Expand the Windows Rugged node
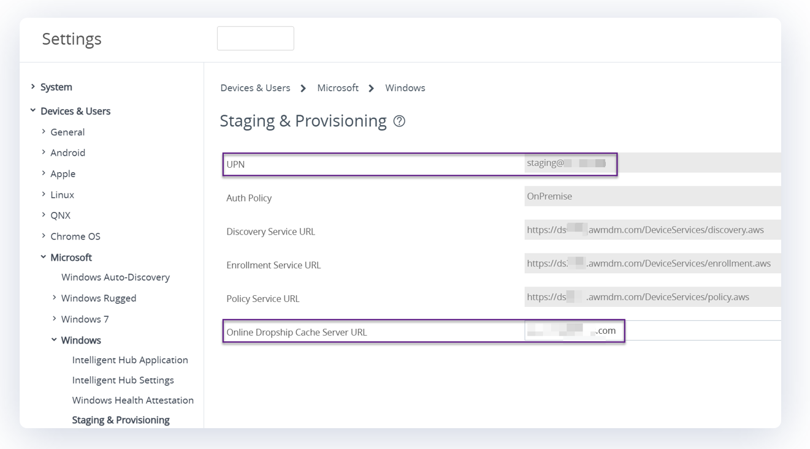Viewport: 810px width, 449px height. pos(55,298)
